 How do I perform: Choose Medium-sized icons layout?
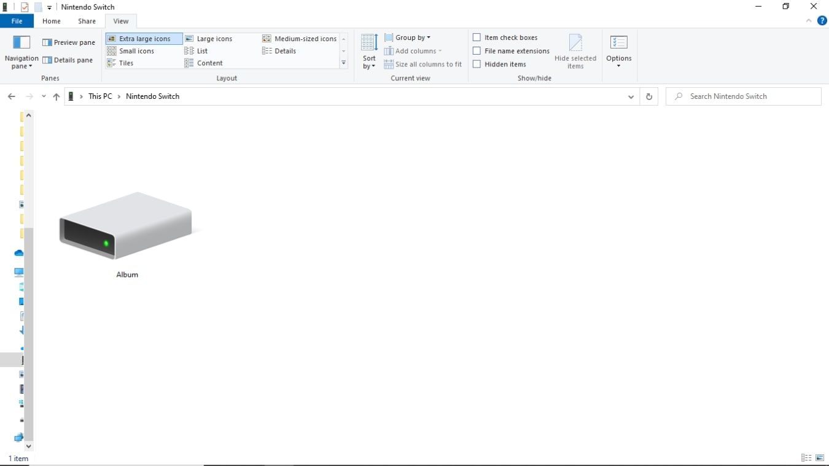click(x=300, y=39)
